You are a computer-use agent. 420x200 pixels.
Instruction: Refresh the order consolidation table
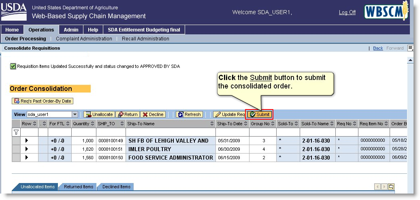(x=189, y=114)
